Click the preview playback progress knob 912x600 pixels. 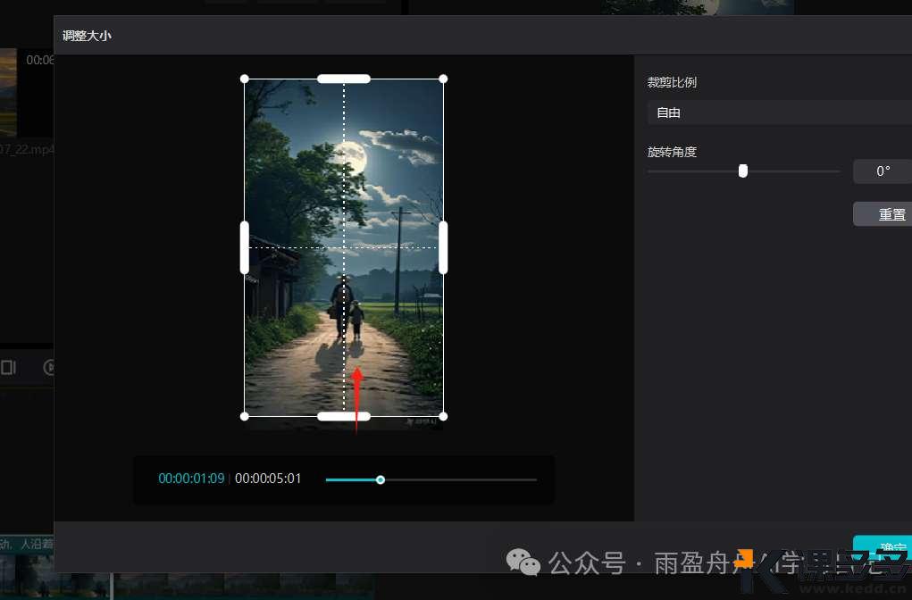tap(381, 479)
